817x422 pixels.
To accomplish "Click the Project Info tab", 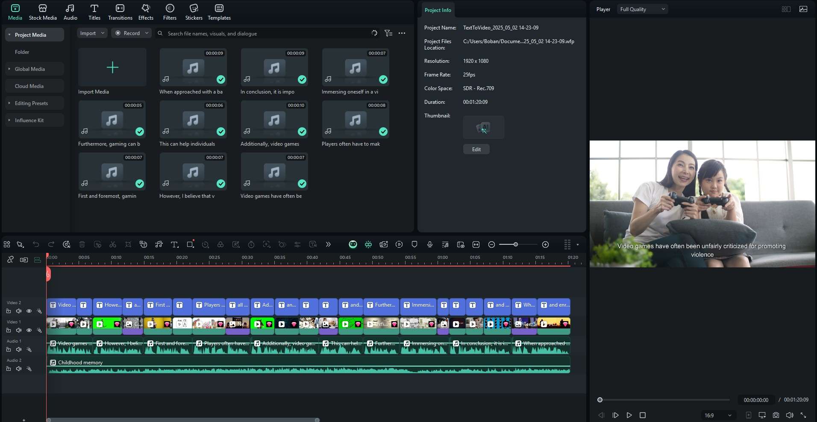I will coord(438,10).
